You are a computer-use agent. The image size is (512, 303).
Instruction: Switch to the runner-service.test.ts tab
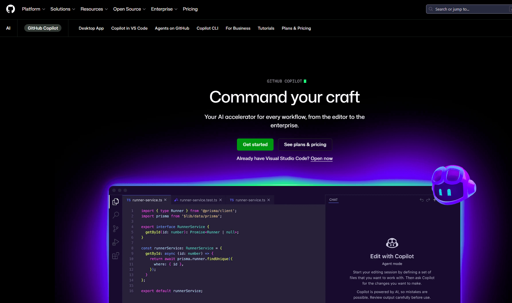[x=198, y=200]
